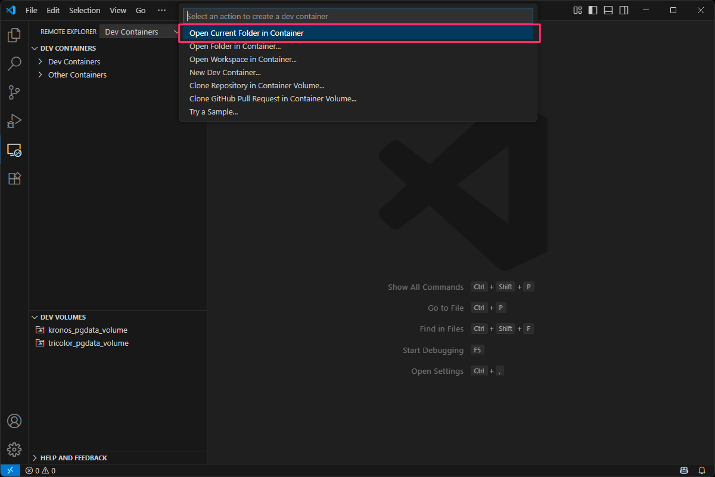The height and width of the screenshot is (477, 715).
Task: Toggle Primary Side Bar visibility
Action: 593,10
